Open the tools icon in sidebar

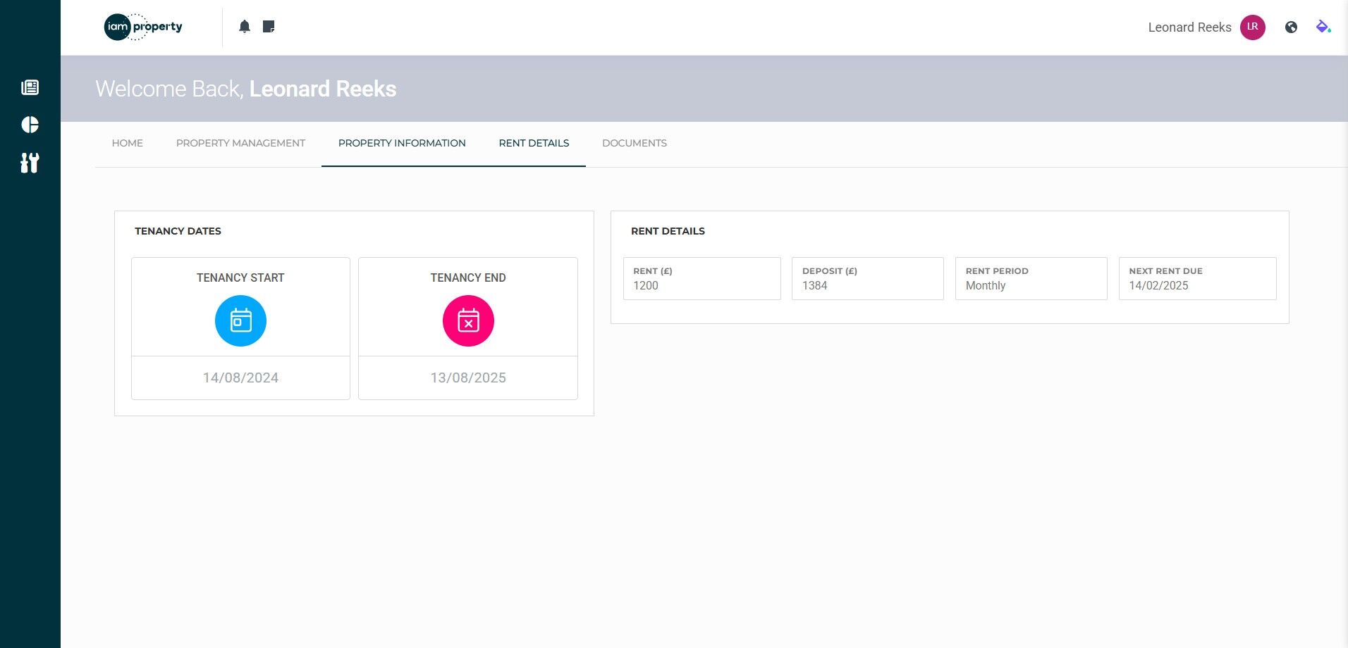point(30,163)
